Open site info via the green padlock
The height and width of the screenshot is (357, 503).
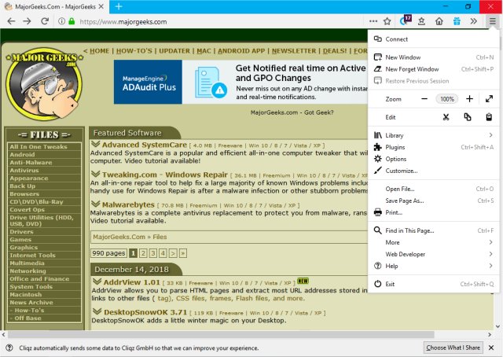coord(72,21)
